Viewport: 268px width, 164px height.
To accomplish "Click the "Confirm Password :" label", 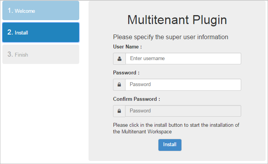I will [136, 99].
